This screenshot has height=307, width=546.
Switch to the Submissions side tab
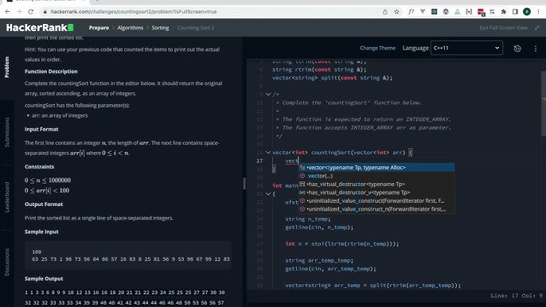(x=7, y=132)
